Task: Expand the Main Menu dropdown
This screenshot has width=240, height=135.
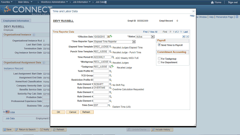Action: pyautogui.click(x=25, y=2)
